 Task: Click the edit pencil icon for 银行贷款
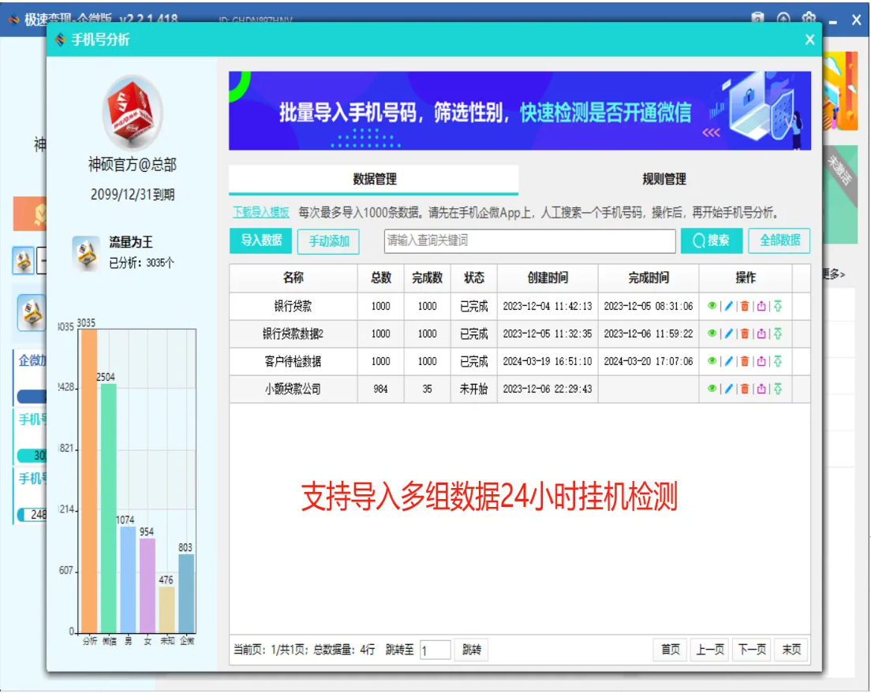pyautogui.click(x=728, y=306)
